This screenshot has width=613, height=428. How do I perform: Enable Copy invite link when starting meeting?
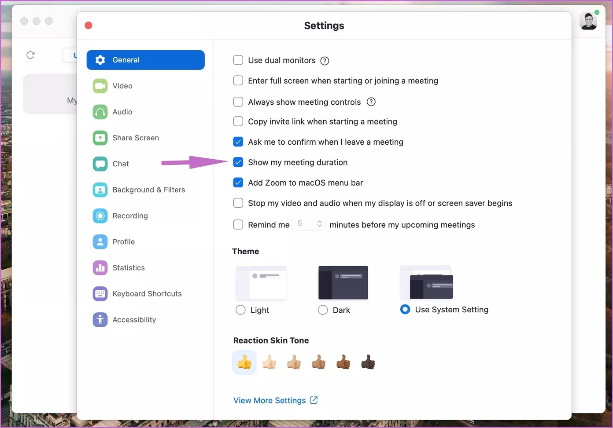tap(238, 121)
